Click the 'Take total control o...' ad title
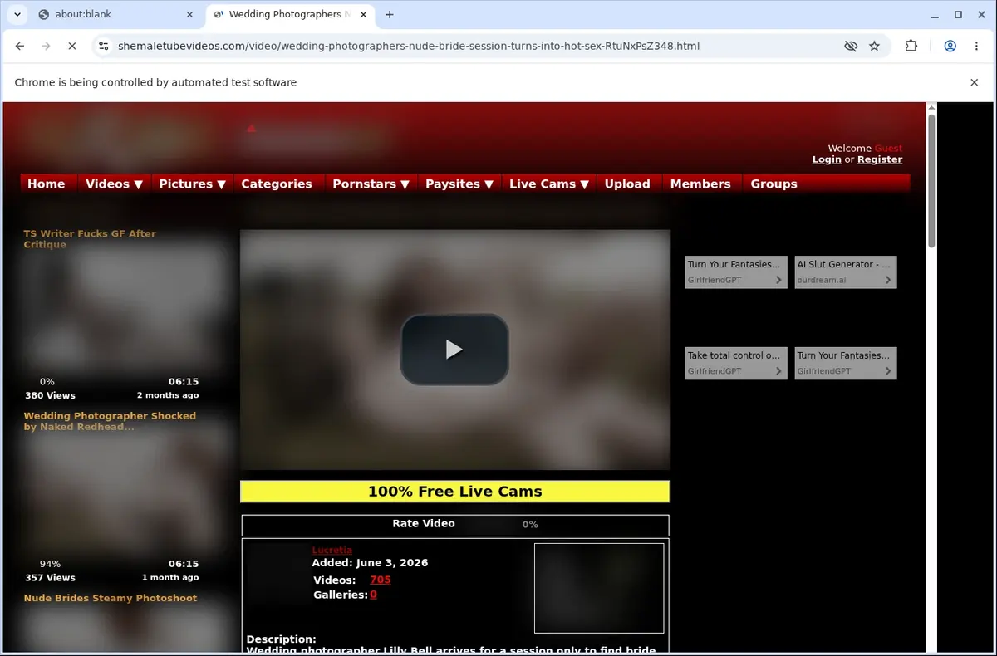 734,355
